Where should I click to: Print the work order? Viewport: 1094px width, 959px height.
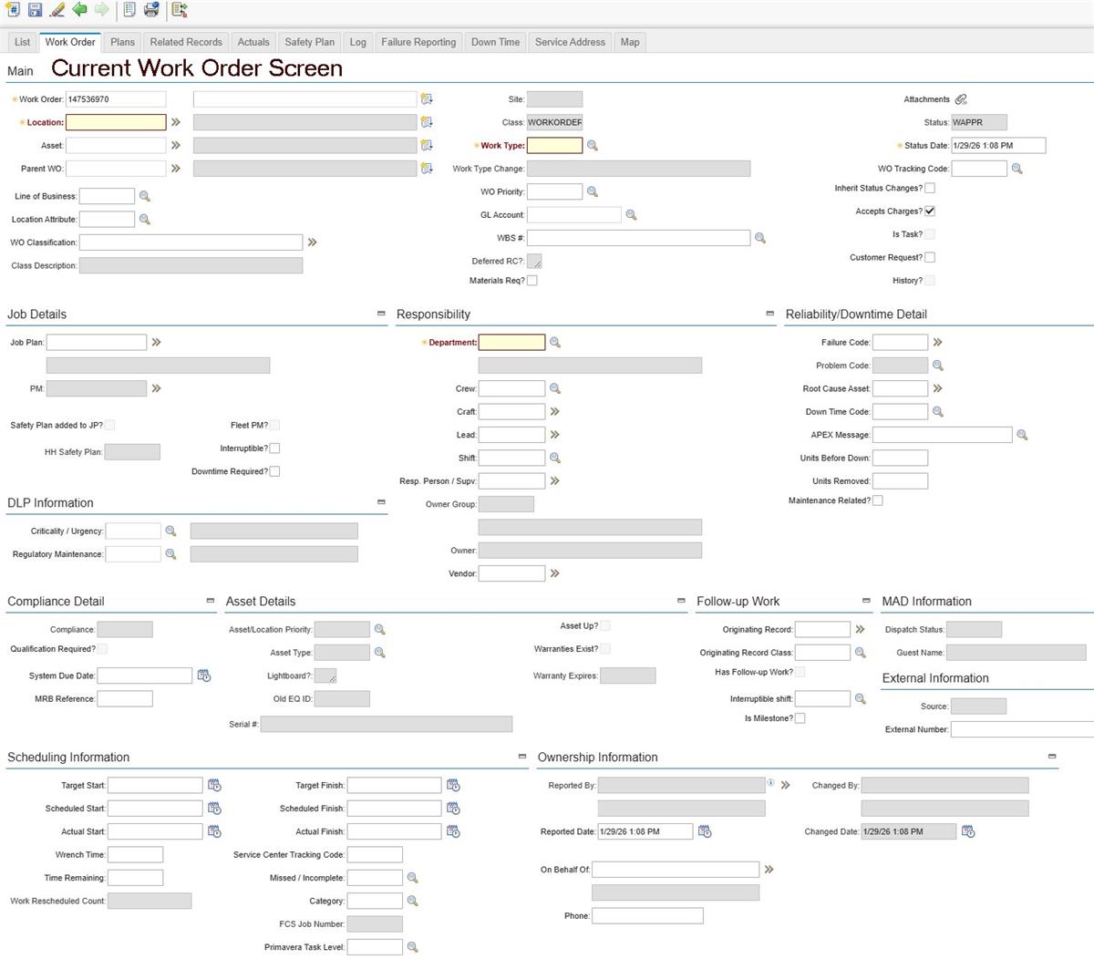click(x=150, y=9)
